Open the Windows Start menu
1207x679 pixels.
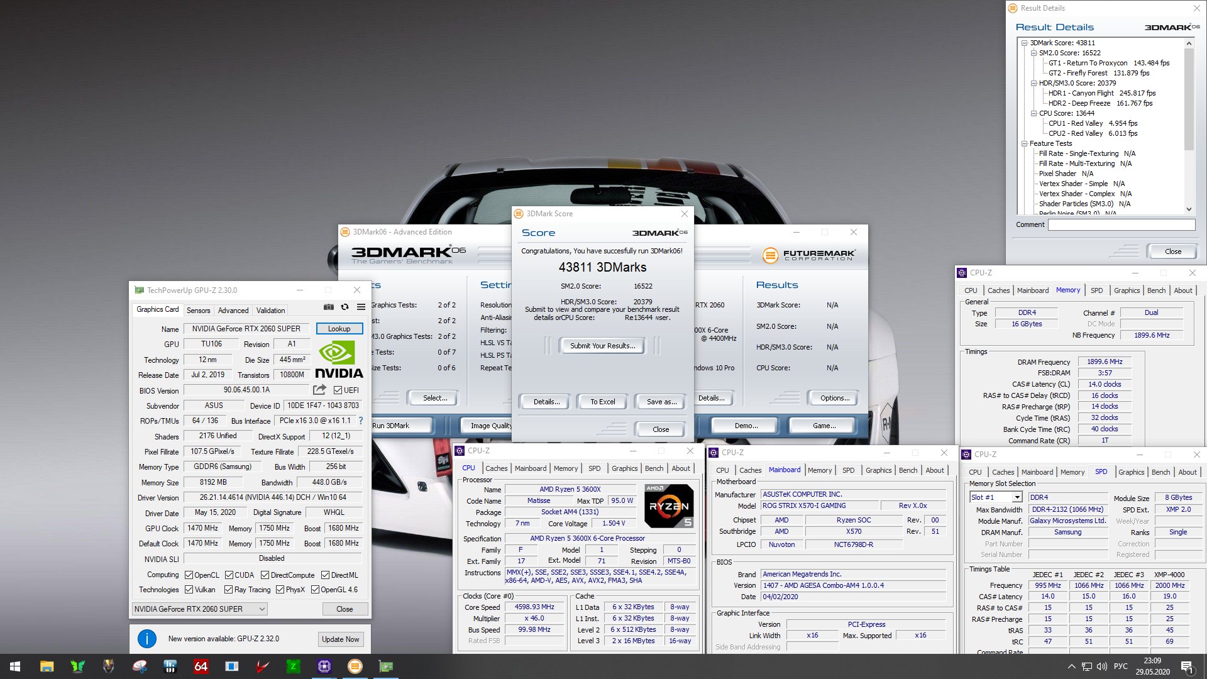tap(15, 666)
